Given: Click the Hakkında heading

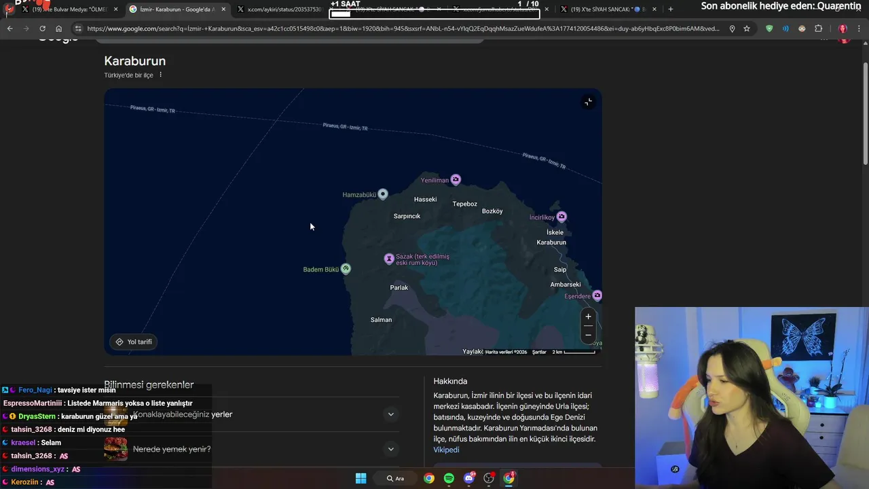Looking at the screenshot, I should (450, 381).
